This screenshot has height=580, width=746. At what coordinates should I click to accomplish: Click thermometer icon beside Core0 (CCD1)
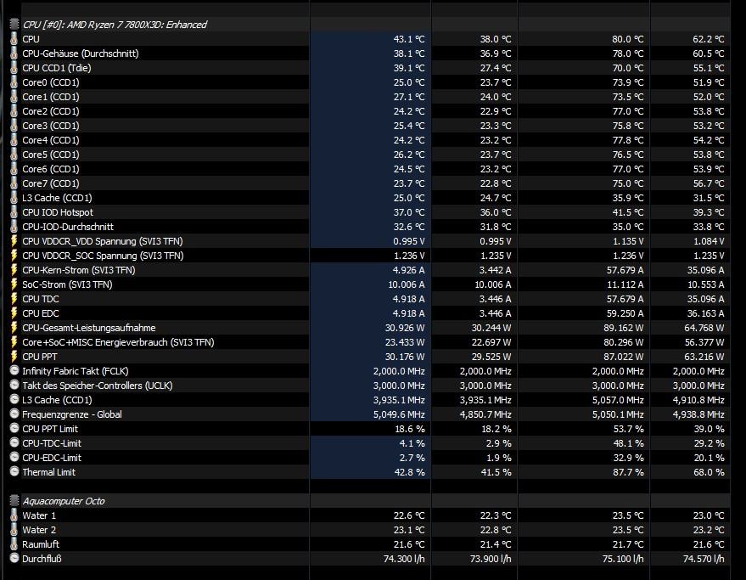14,82
